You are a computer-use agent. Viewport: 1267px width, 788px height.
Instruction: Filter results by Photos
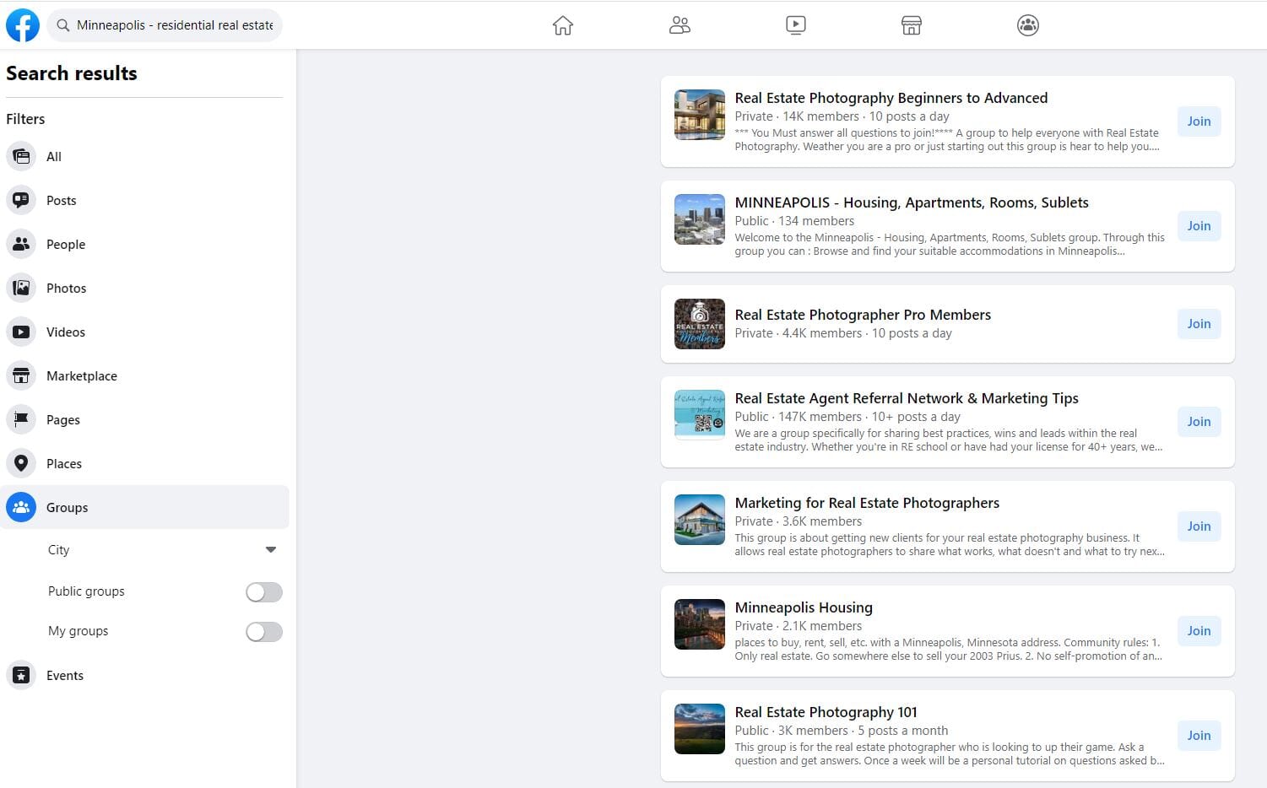pyautogui.click(x=66, y=289)
